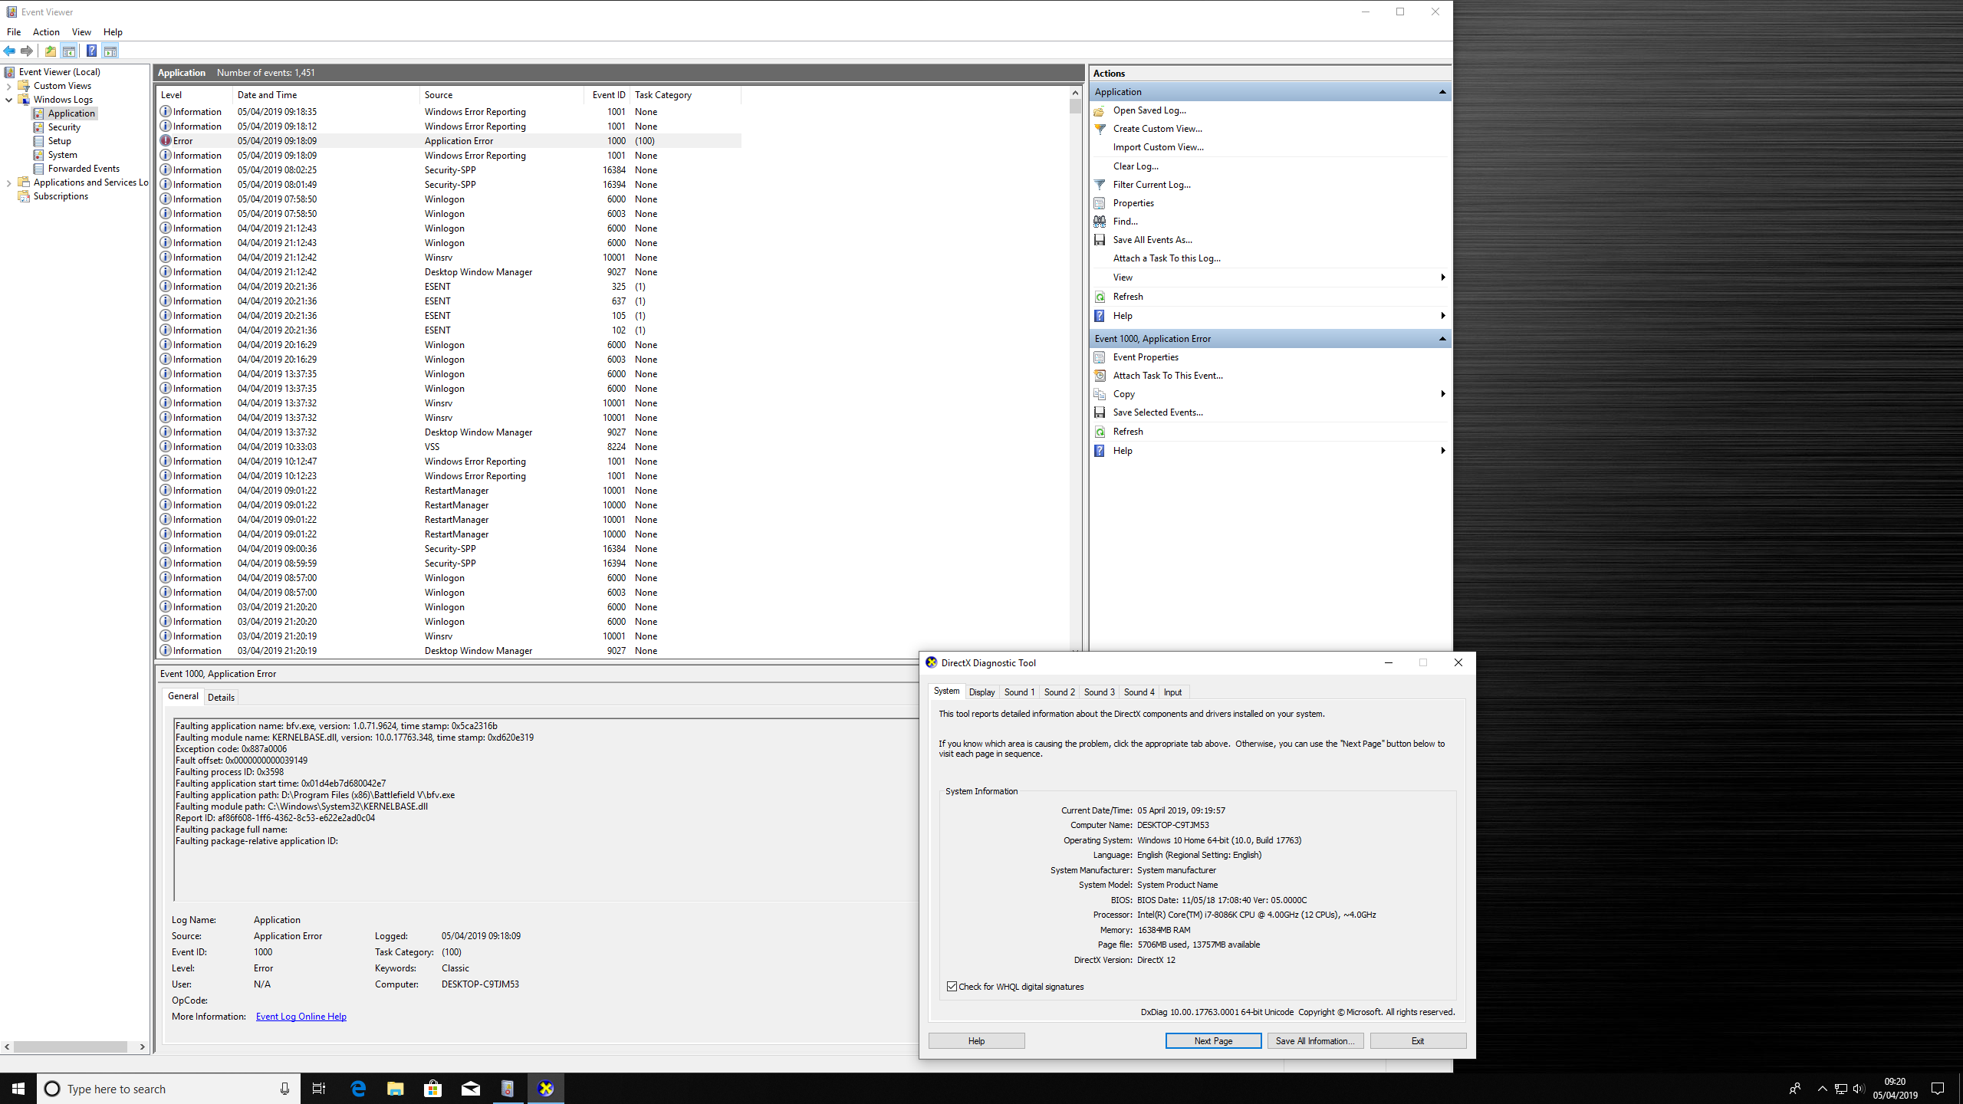Click the Filter Current Log funnel icon
The width and height of the screenshot is (1963, 1104).
pos(1100,185)
